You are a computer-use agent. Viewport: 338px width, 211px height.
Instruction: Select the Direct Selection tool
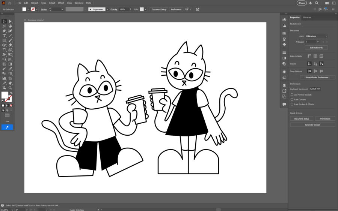click(10, 21)
